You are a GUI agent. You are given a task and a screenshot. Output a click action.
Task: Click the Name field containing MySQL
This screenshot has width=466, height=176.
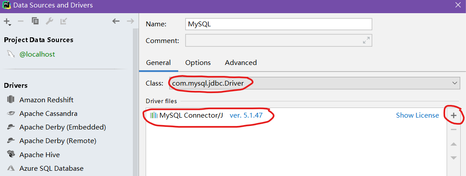pos(279,24)
